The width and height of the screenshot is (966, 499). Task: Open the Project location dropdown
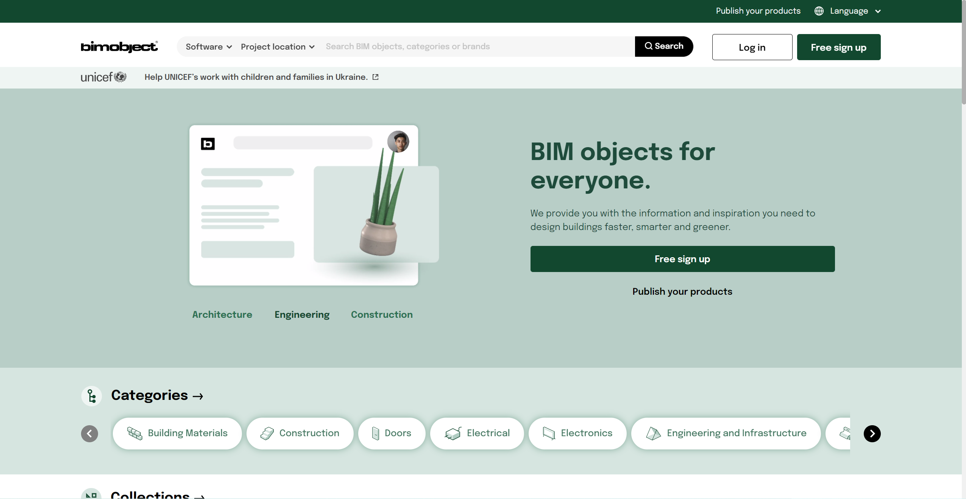coord(278,47)
